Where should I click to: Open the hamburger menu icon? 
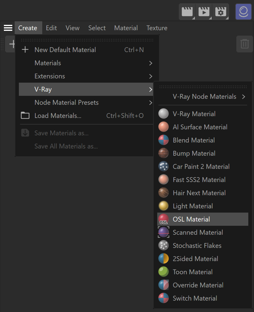click(8, 28)
